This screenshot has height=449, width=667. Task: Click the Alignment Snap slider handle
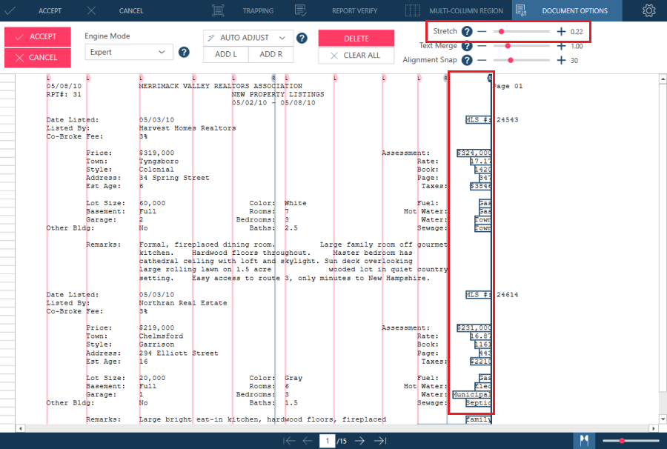click(x=511, y=60)
